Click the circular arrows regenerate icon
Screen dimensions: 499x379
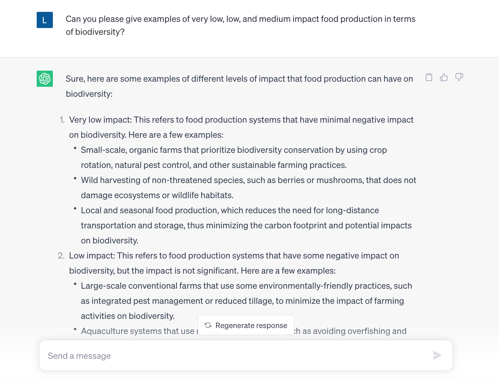(208, 325)
